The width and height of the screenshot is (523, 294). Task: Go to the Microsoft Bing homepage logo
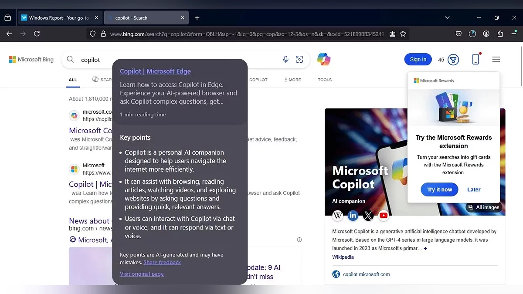tap(31, 59)
